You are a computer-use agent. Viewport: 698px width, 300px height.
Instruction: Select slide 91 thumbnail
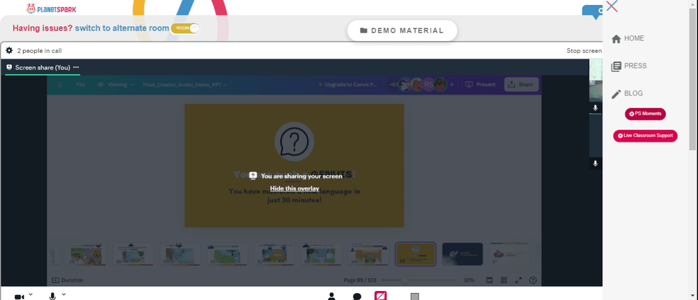point(228,254)
